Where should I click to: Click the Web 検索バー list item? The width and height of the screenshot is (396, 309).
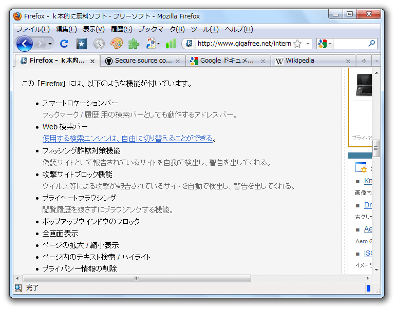(65, 126)
